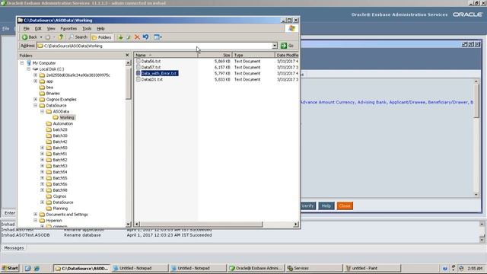487x274 pixels.
Task: Switch to Oracle Essbase Admin taskbar button
Action: pyautogui.click(x=256, y=268)
